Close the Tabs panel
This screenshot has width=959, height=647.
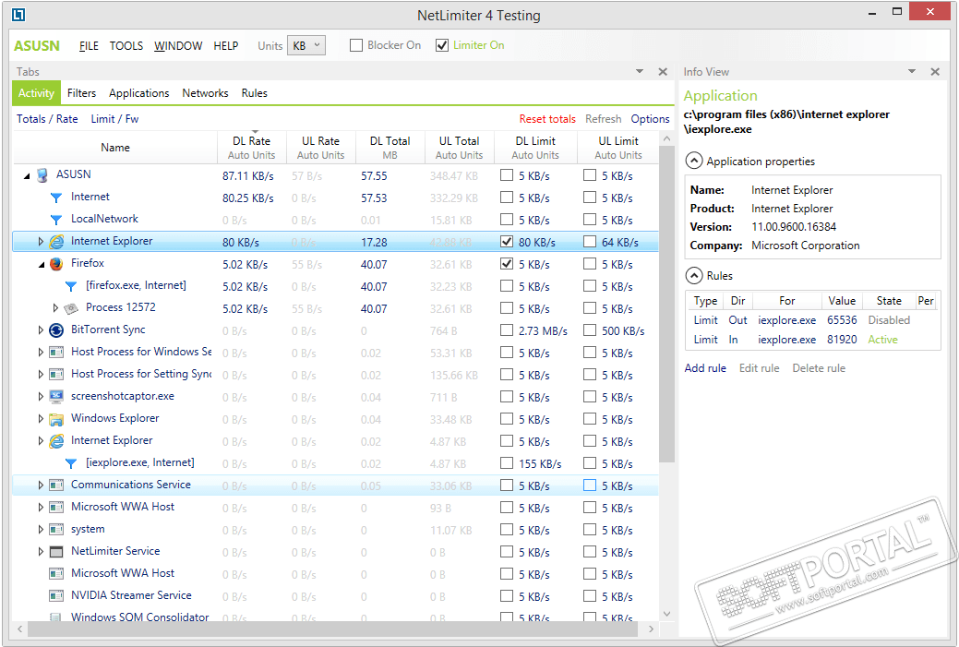tap(663, 72)
